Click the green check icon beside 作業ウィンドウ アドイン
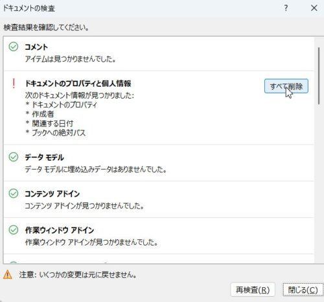This screenshot has width=324, height=302. tap(14, 229)
